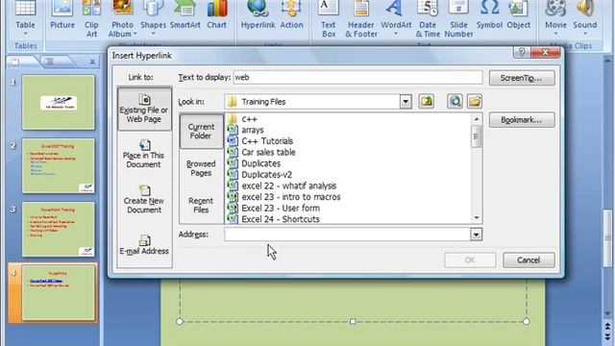Insert Slide Number
615x346 pixels.
[458, 19]
